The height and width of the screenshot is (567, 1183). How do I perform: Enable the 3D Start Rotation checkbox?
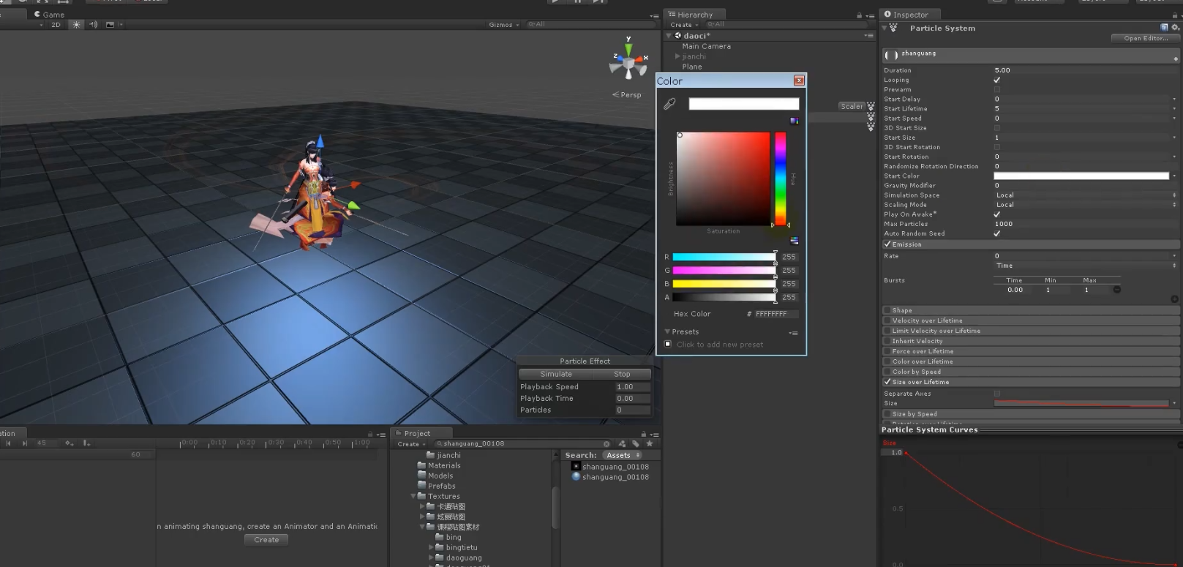pos(996,147)
